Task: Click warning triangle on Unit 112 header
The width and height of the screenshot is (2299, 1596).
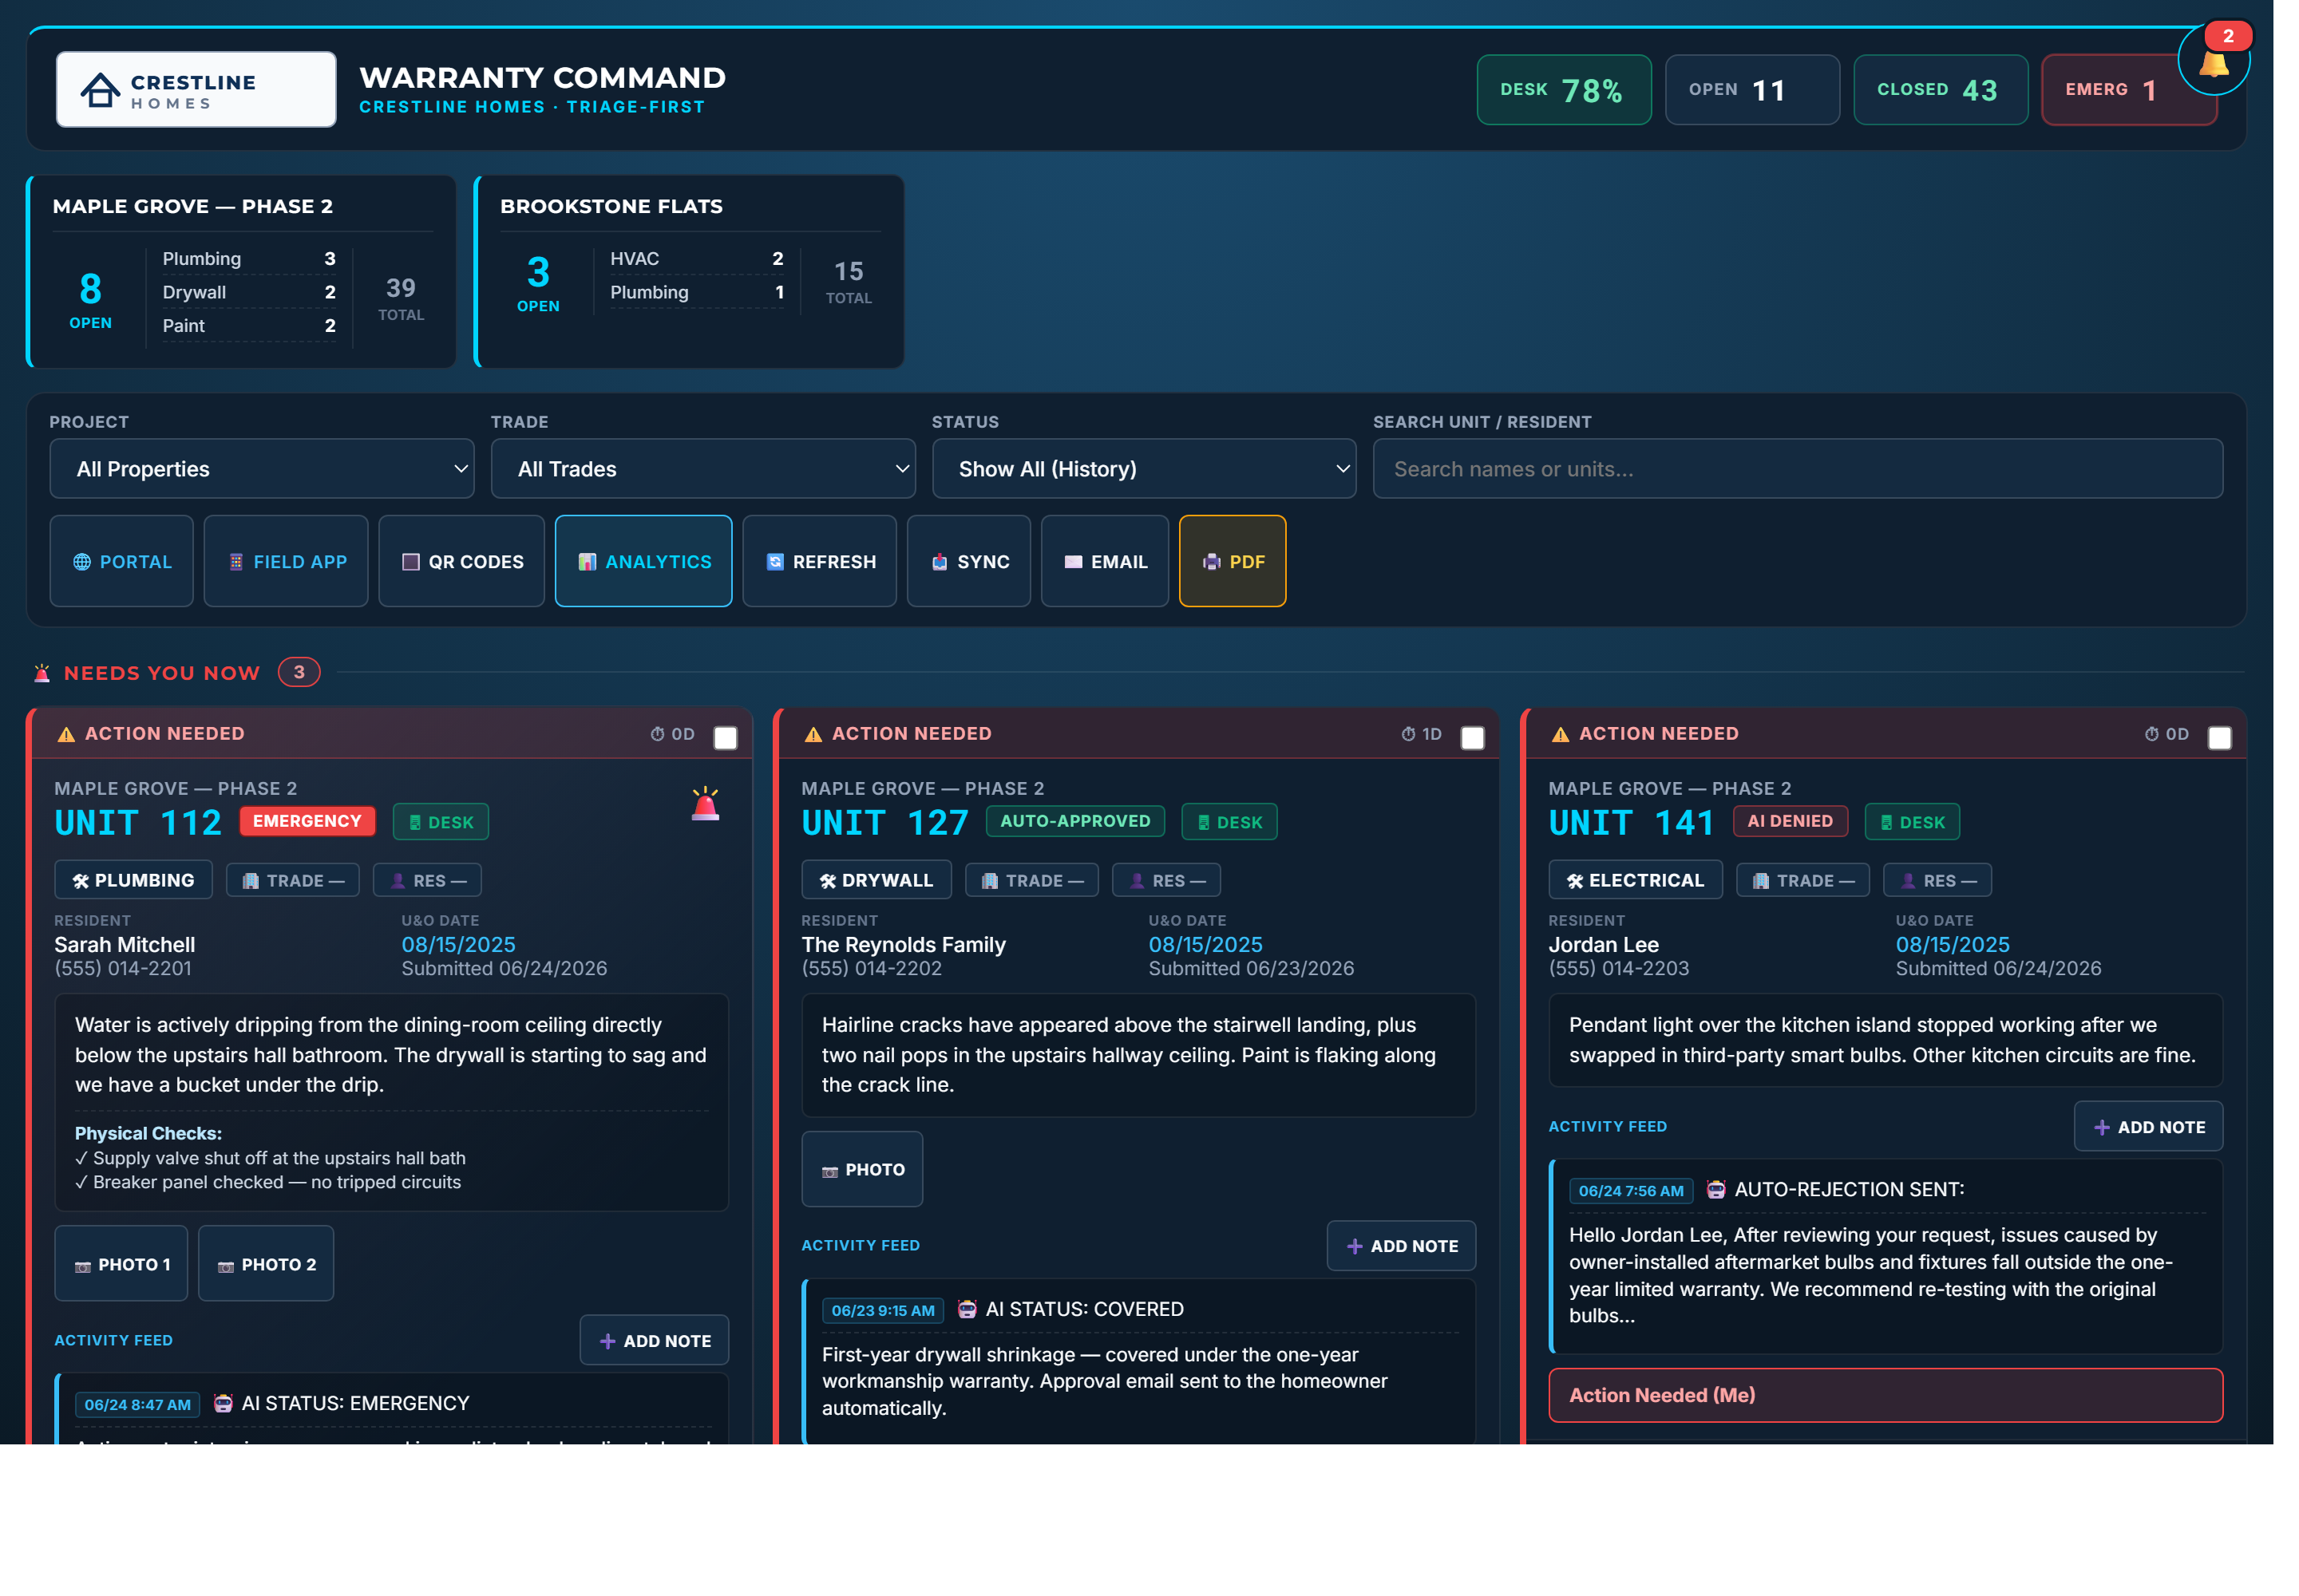Action: [x=66, y=734]
